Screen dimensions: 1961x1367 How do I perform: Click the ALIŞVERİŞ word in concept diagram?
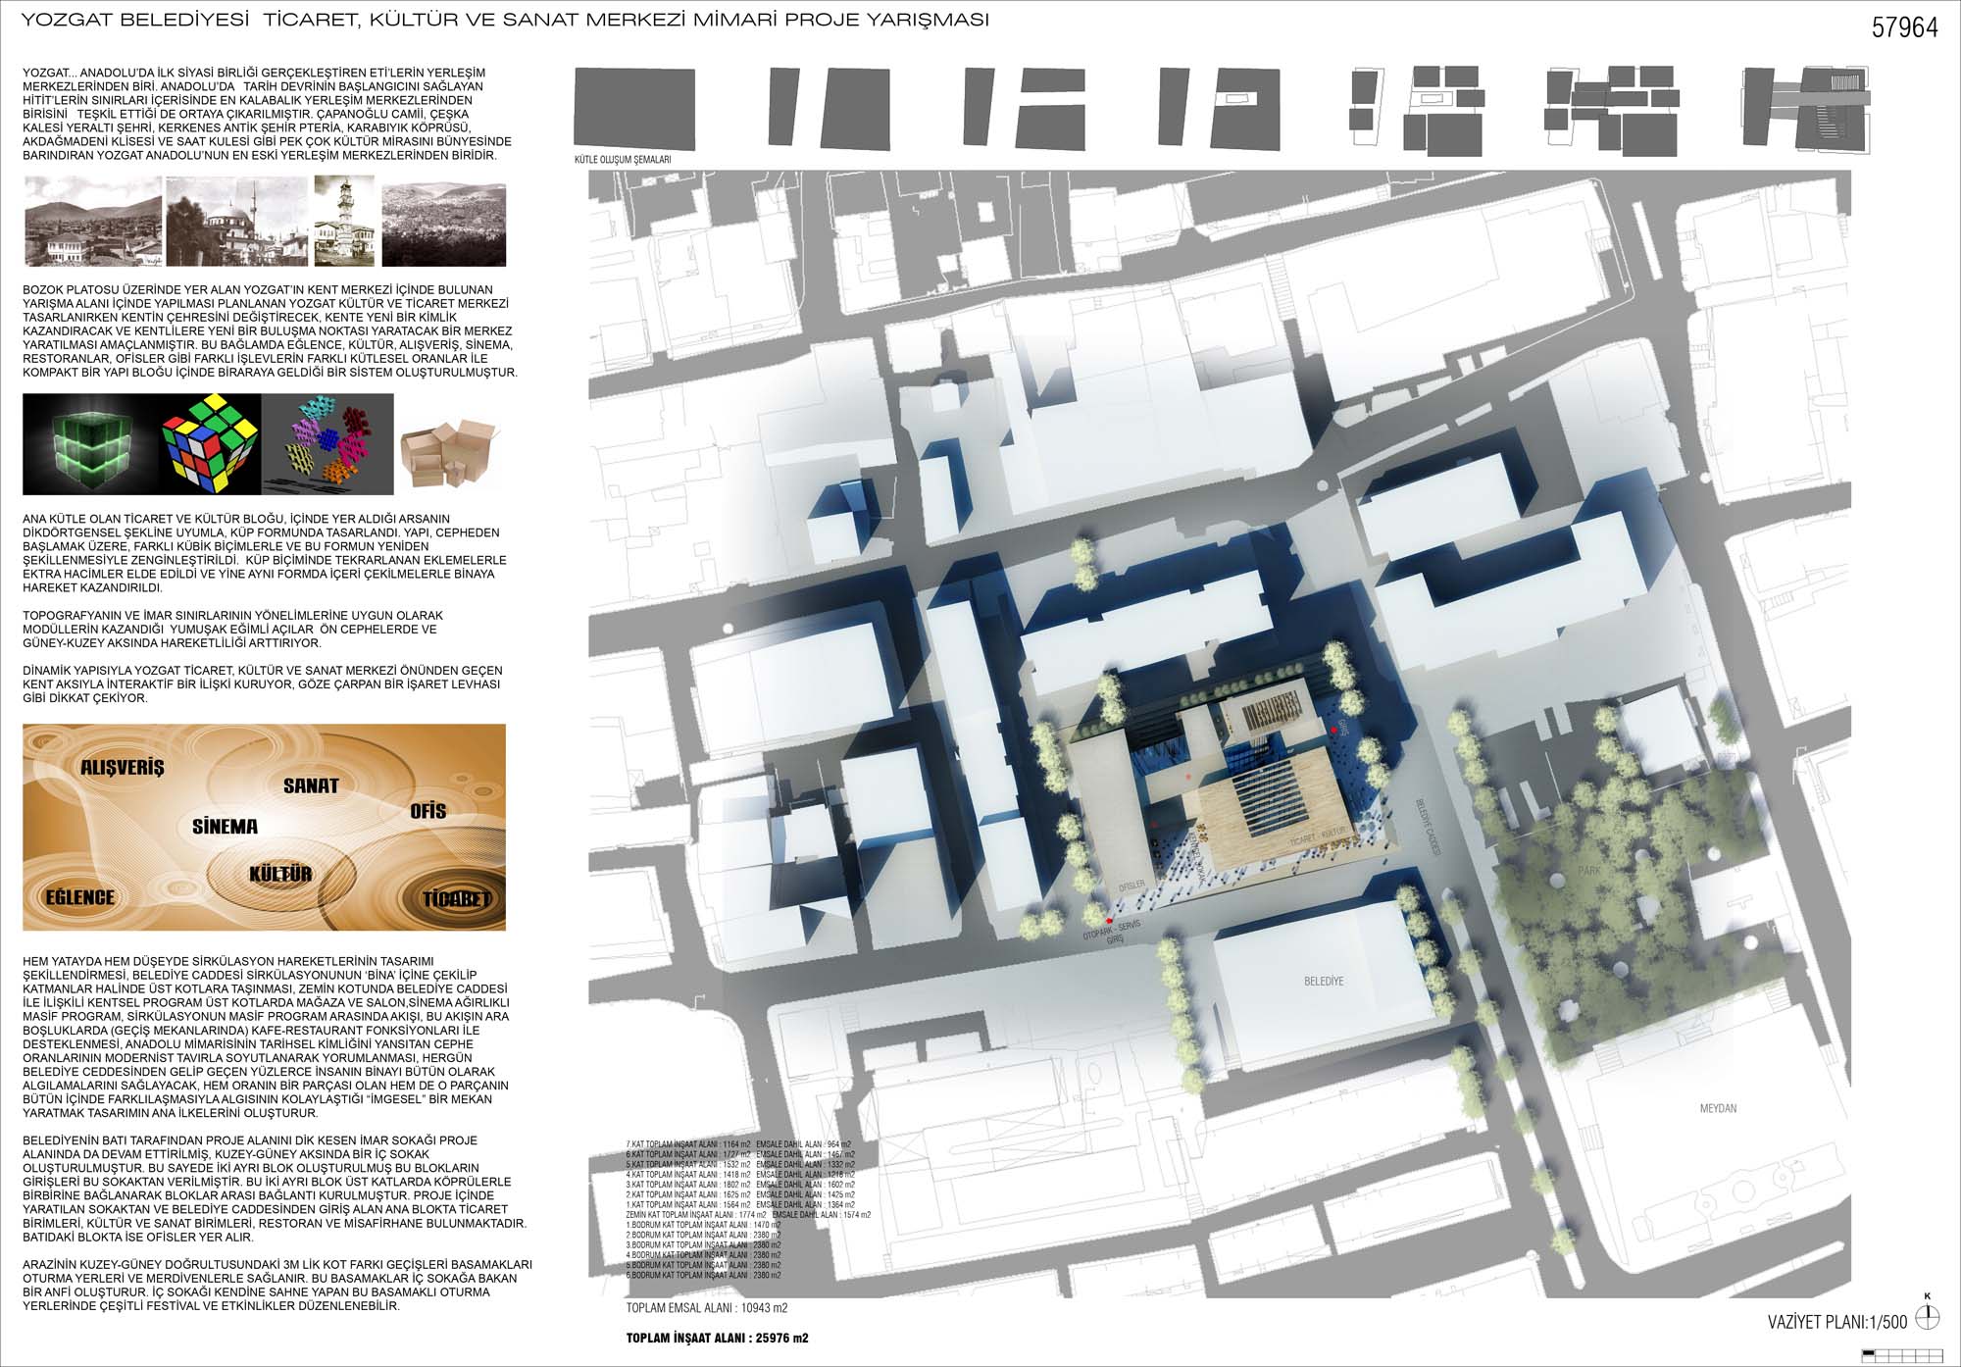click(123, 768)
